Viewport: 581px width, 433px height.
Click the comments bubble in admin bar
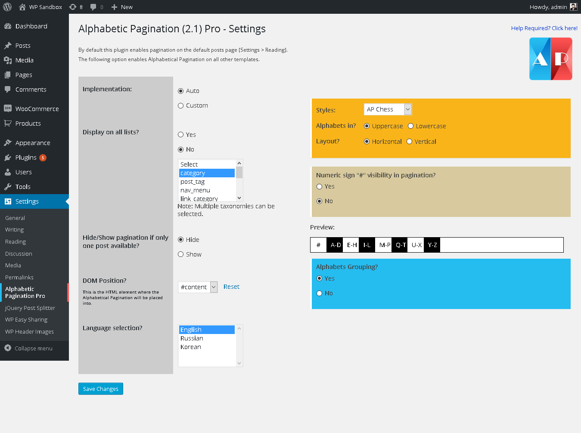click(93, 7)
